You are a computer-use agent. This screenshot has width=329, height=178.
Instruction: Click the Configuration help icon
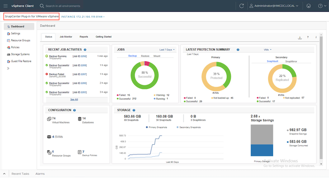(x=75, y=110)
